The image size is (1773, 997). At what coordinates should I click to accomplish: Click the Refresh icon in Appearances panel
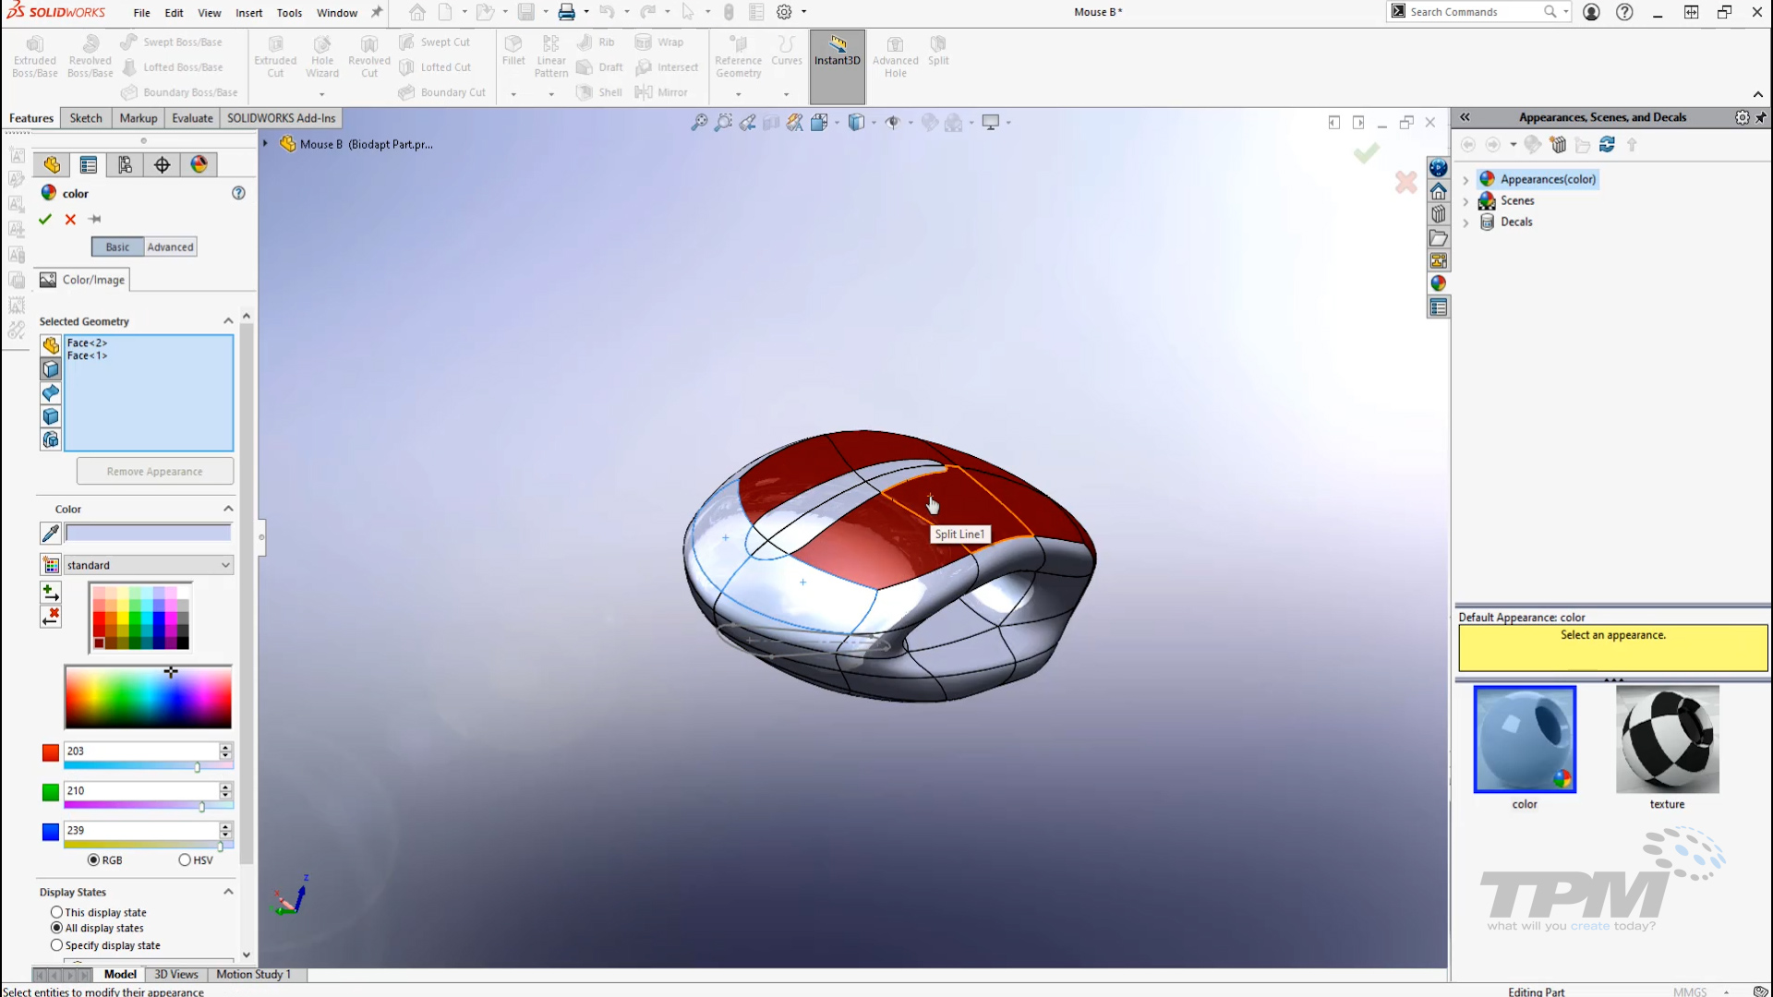1608,145
